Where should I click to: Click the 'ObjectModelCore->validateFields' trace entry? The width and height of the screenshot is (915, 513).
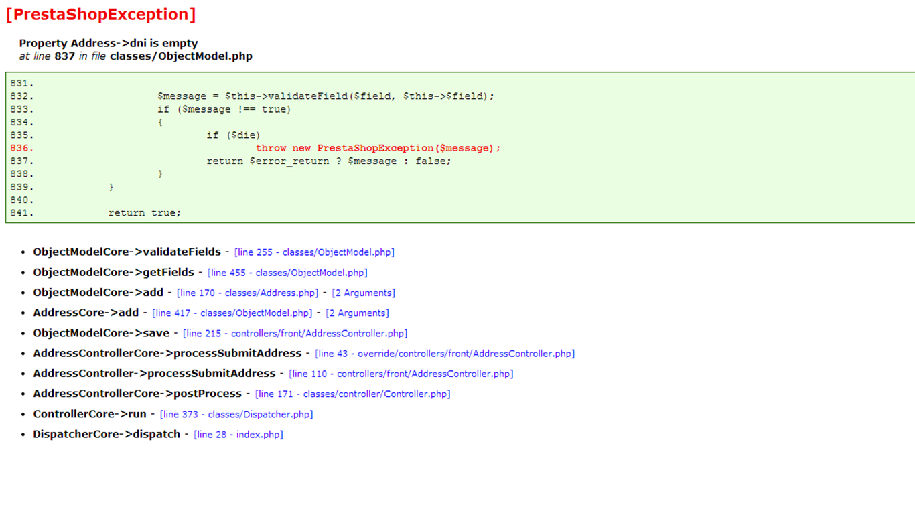coord(127,252)
